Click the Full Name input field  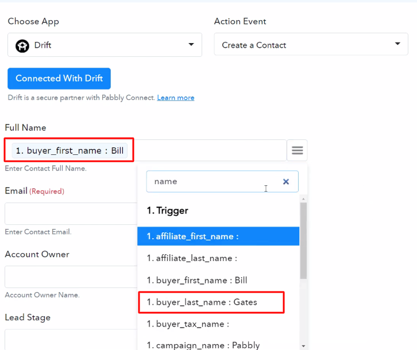coord(145,150)
